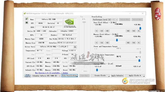Click the Interface field PCI-E 3.0 x16
165x92 pixels.
pos(67,43)
